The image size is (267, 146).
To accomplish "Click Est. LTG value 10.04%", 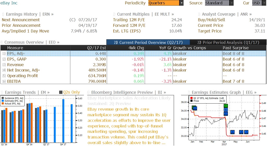I will (x=175, y=31).
